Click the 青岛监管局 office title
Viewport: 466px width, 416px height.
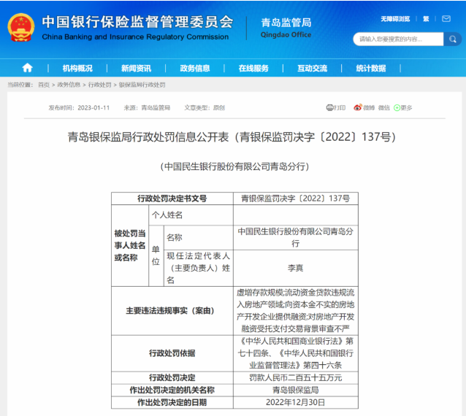[x=286, y=23]
